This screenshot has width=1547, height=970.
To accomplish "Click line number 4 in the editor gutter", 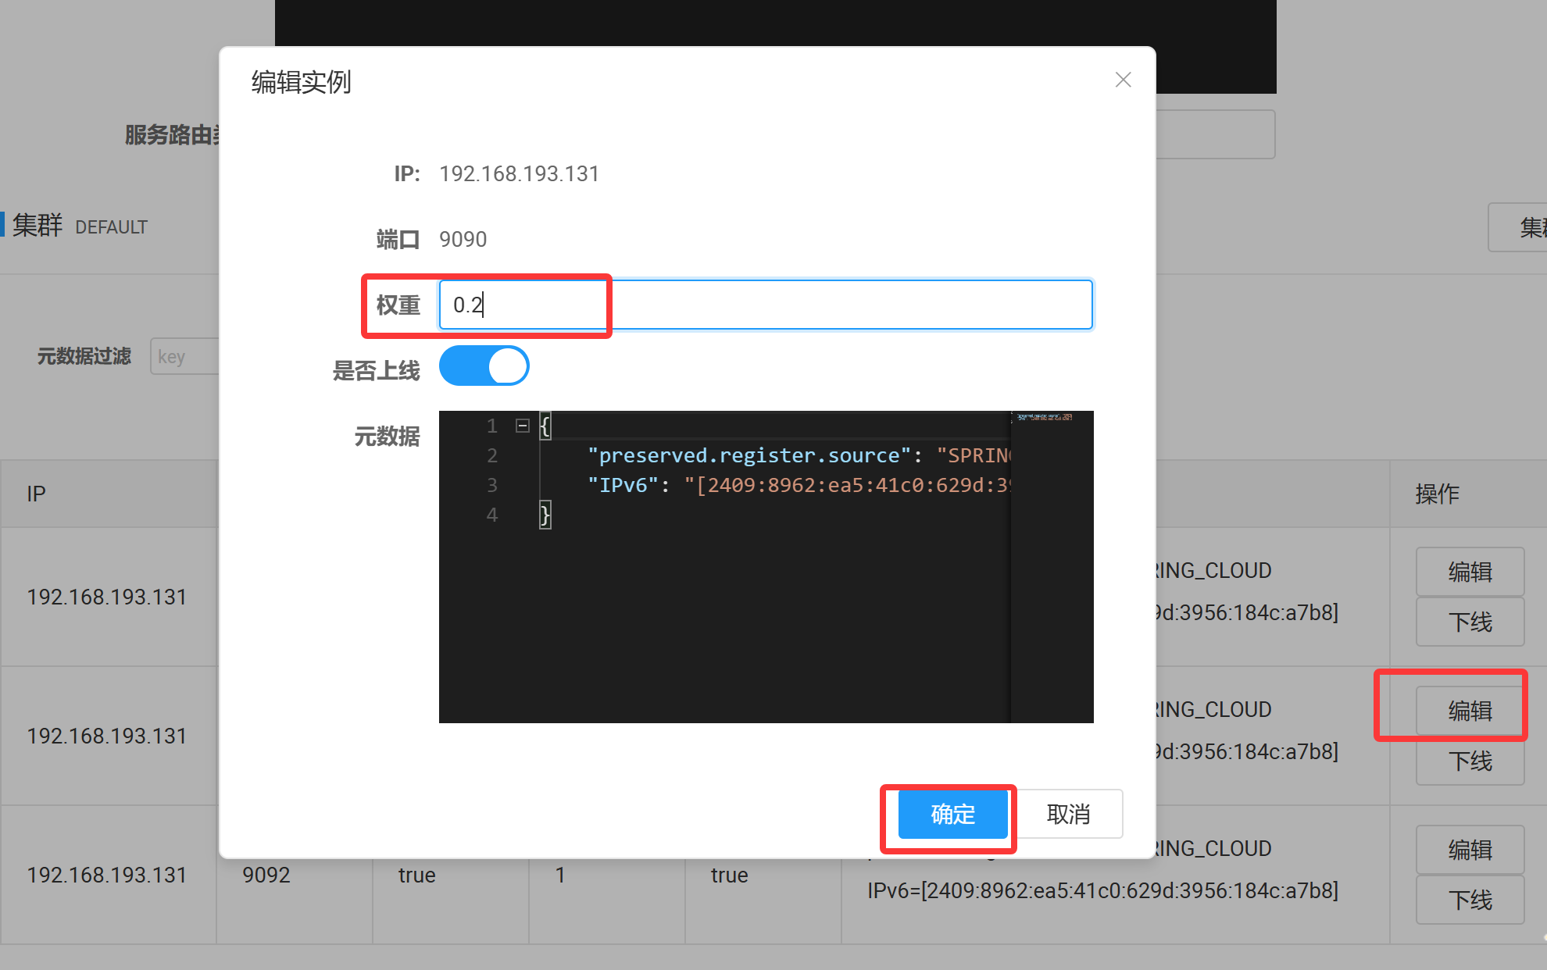I will click(491, 515).
